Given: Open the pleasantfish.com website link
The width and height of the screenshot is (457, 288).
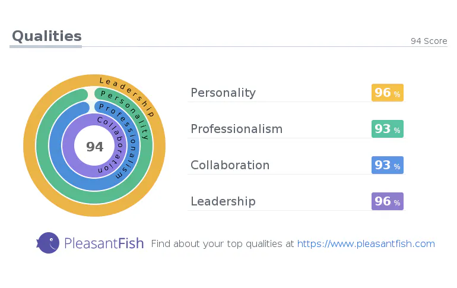Looking at the screenshot, I should point(366,243).
